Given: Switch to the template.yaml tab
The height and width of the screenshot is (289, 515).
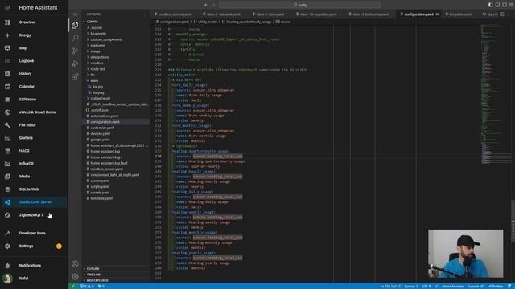Looking at the screenshot, I should point(459,14).
